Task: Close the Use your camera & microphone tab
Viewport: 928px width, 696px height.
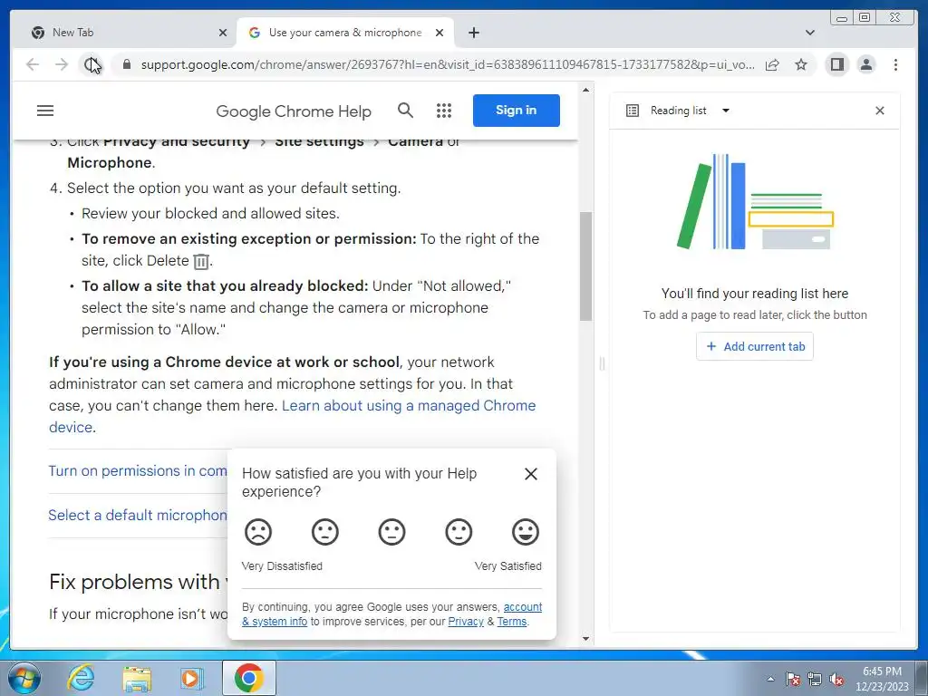Action: point(440,33)
